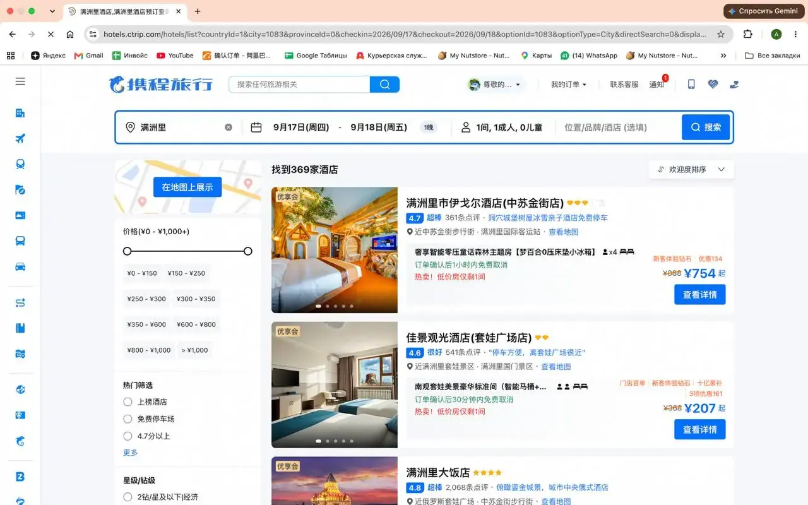Open the Gmail bookmark
This screenshot has width=808, height=505.
(x=88, y=56)
